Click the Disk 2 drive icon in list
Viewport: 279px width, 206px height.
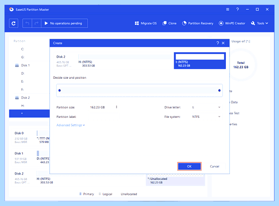coord(17,98)
